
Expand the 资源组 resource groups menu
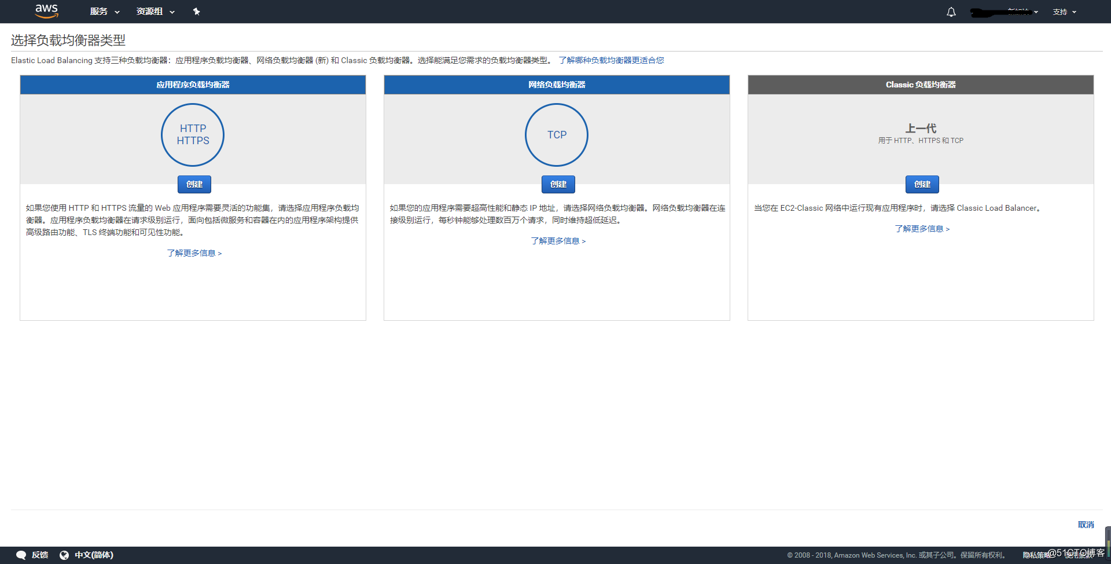tap(156, 12)
